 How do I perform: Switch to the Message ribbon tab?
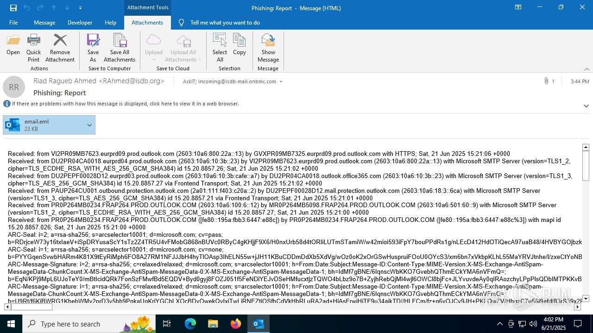[x=44, y=23]
